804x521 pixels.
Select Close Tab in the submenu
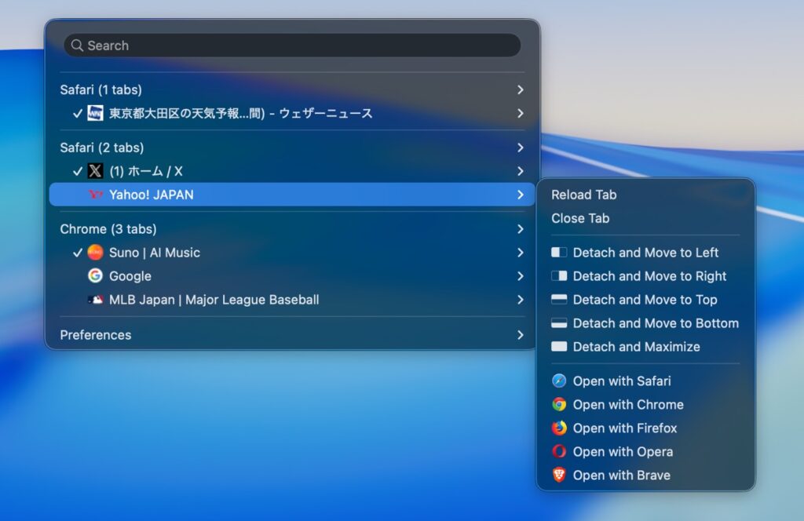point(580,218)
